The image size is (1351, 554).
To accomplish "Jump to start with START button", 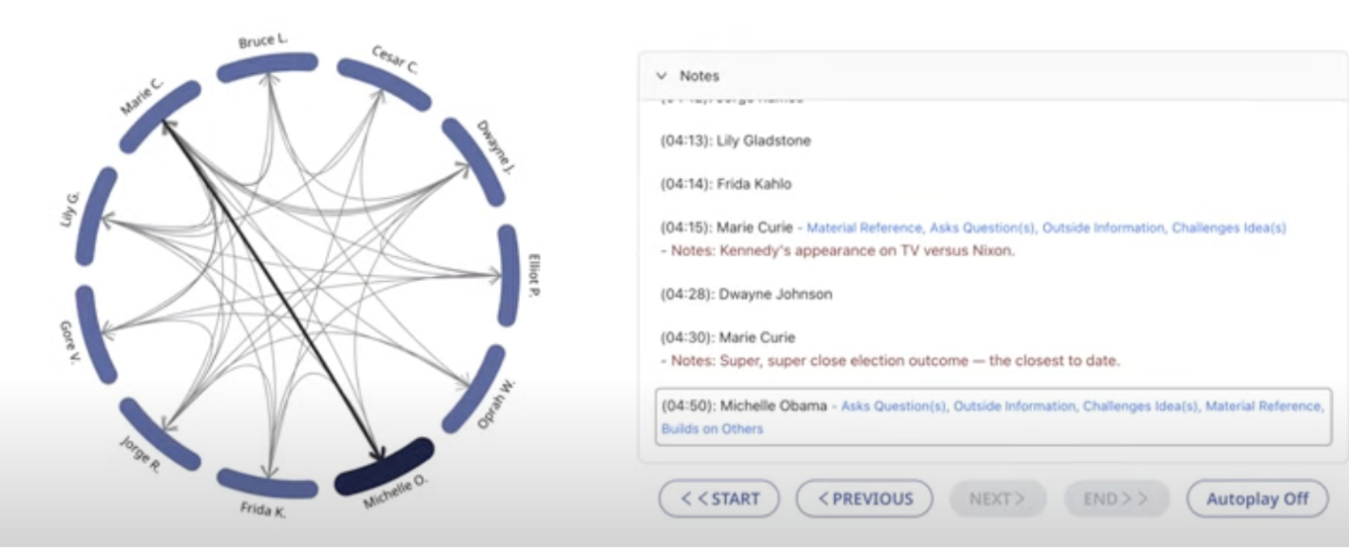I will 719,500.
